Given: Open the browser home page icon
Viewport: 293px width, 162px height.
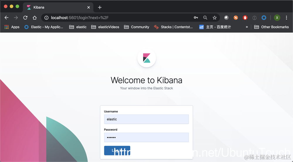Looking at the screenshot, I should (x=35, y=18).
